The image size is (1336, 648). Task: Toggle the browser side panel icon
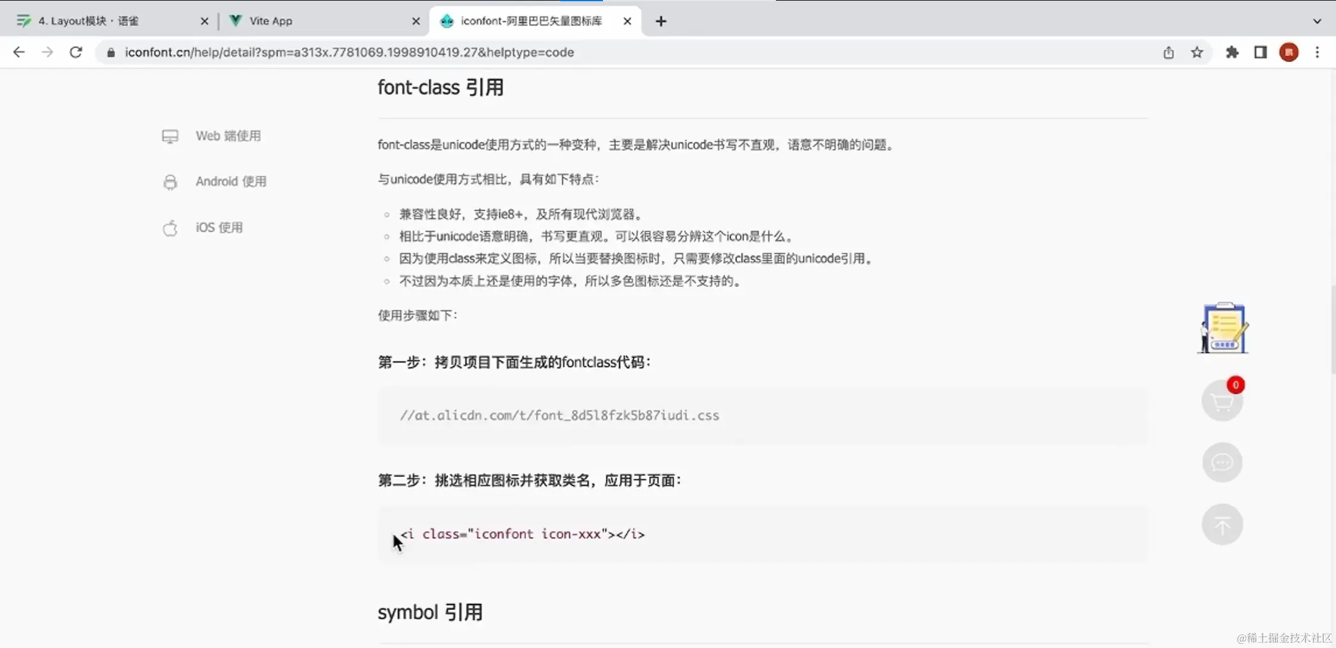[1260, 52]
